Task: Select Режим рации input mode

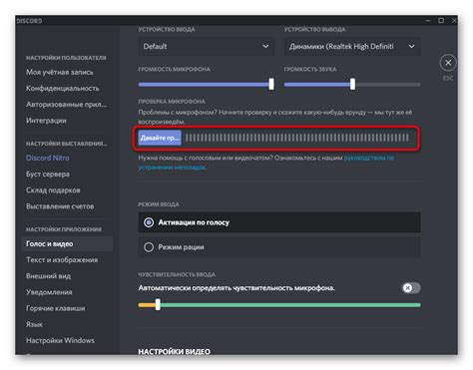Action: [x=279, y=247]
